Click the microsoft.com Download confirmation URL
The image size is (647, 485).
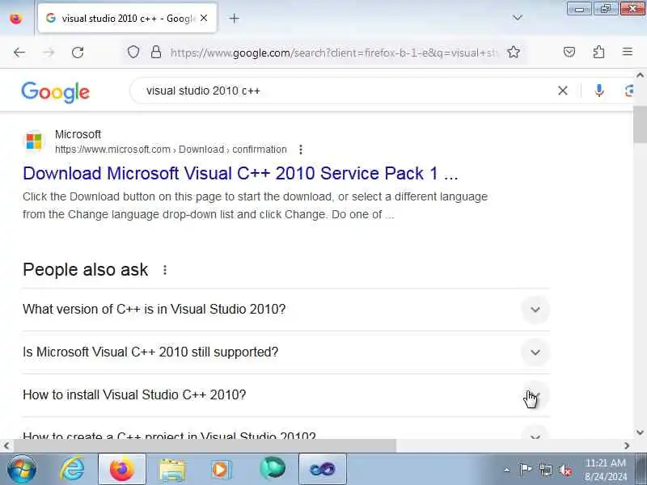pyautogui.click(x=171, y=150)
